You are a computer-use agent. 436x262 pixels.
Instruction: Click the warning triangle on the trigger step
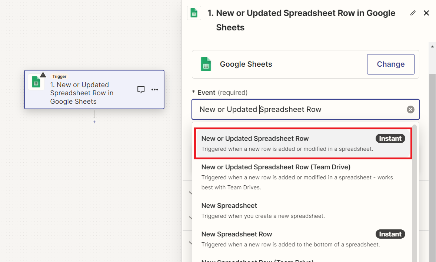[x=43, y=74]
